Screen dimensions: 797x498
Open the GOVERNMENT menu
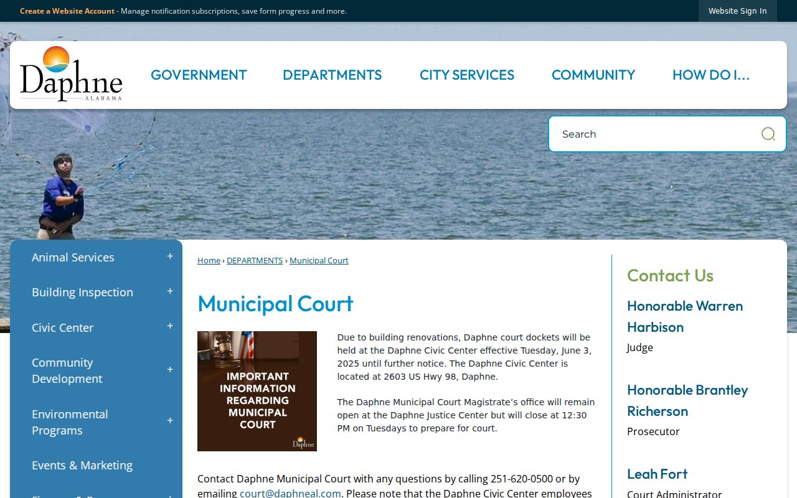pos(199,75)
